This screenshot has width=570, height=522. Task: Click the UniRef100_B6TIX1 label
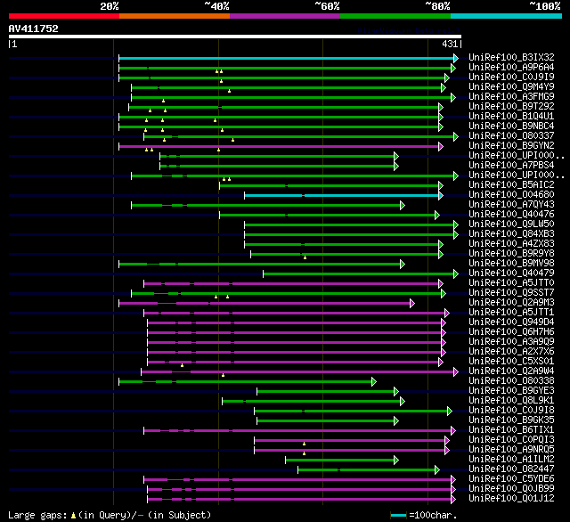(511, 430)
